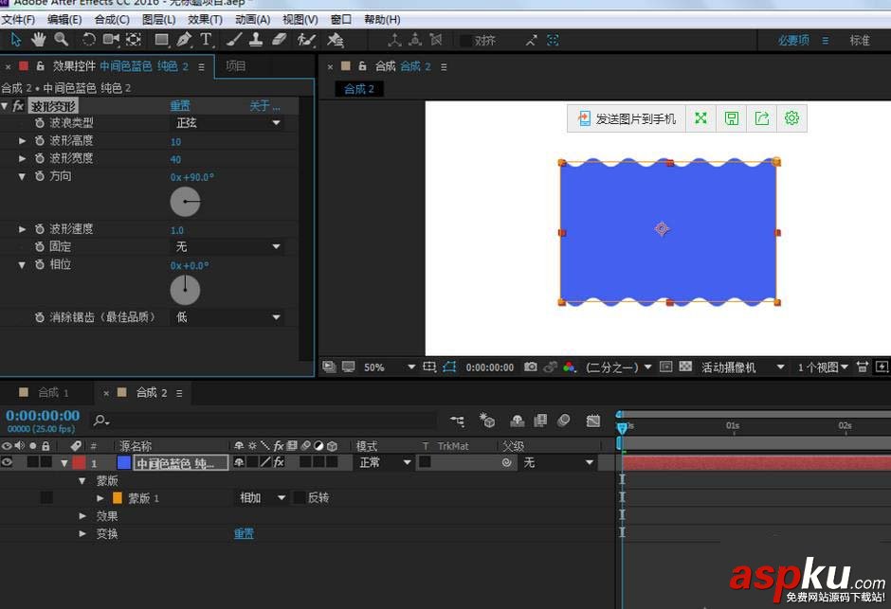Screen dimensions: 891x609
Task: Select the 必要项 workspace
Action: point(793,41)
